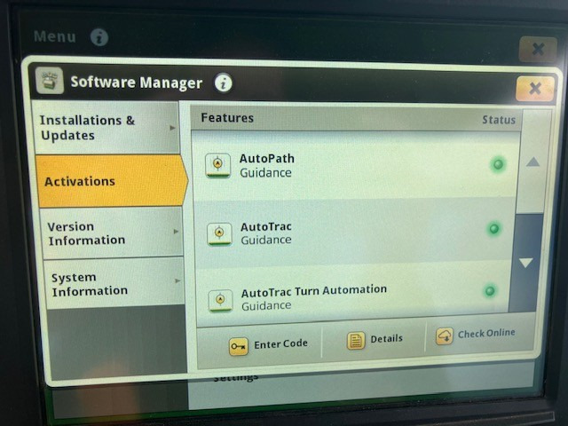The image size is (568, 426).
Task: Click the Features column header
Action: [x=227, y=118]
